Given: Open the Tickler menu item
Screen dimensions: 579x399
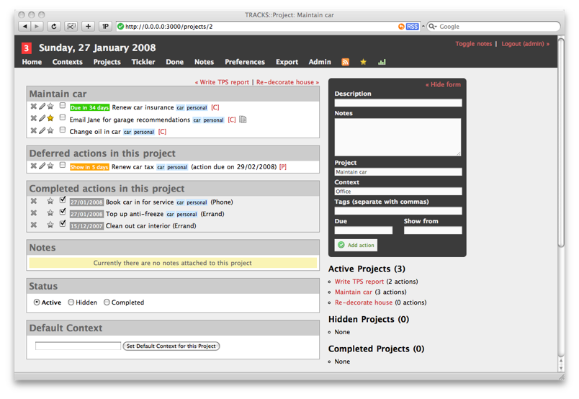Looking at the screenshot, I should [x=143, y=62].
